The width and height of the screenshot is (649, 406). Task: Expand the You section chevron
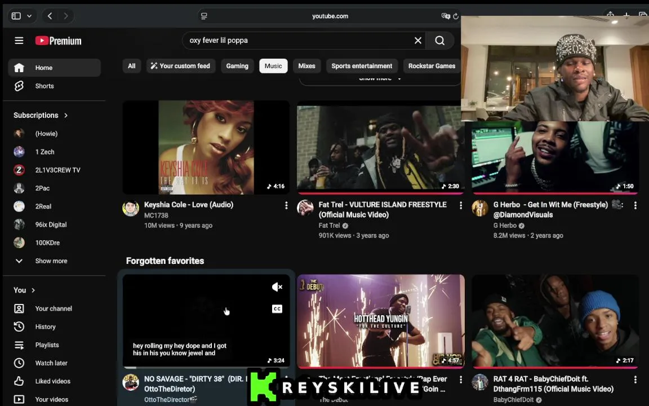33,290
